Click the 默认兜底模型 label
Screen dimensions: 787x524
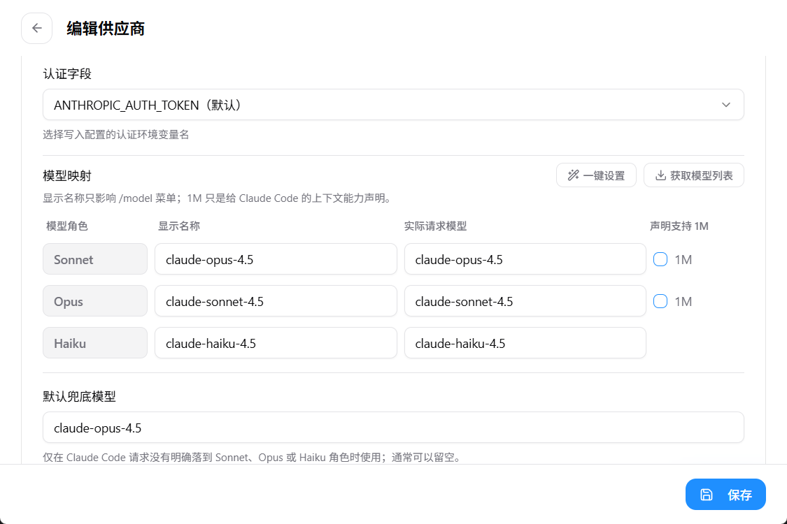click(x=79, y=397)
